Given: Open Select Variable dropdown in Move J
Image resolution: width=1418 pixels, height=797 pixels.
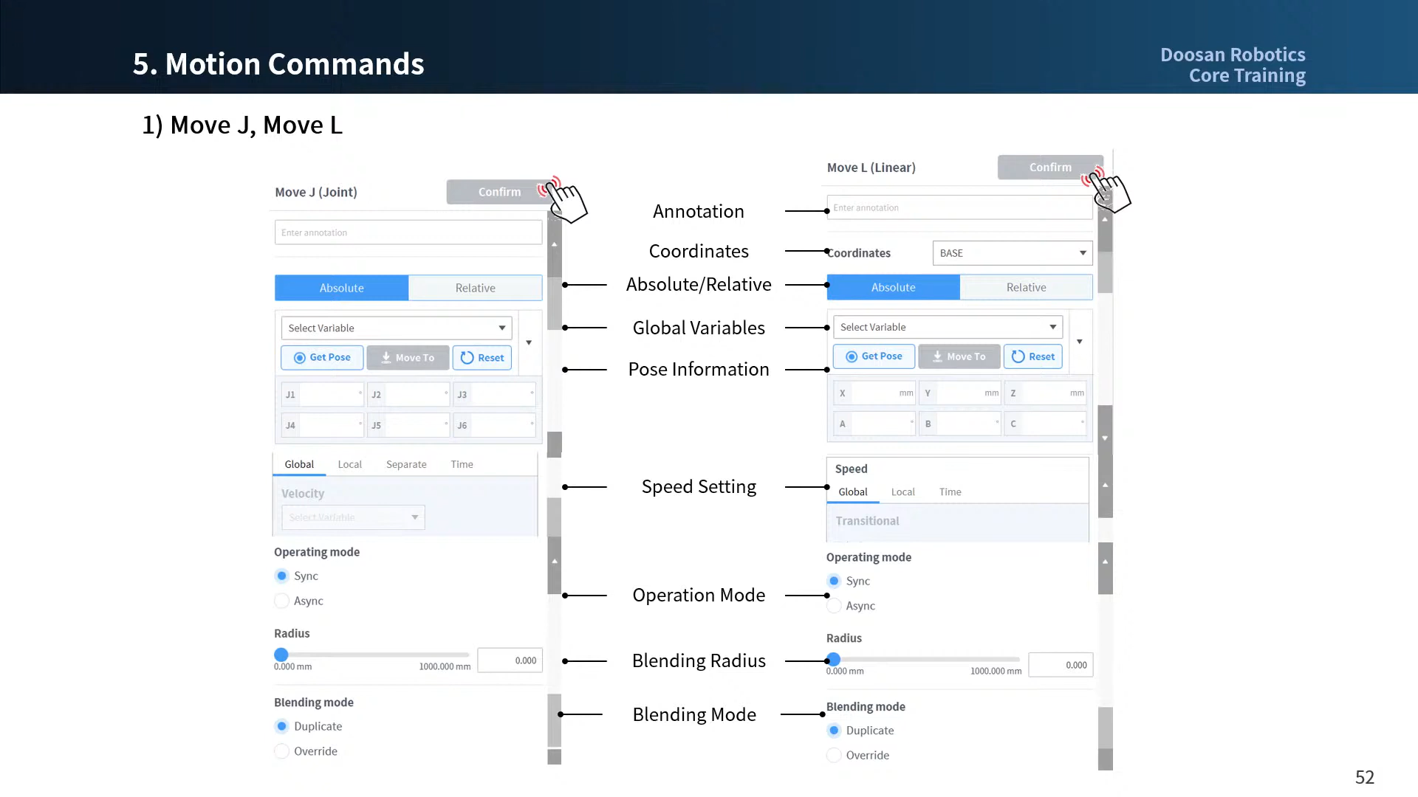Looking at the screenshot, I should click(x=396, y=328).
